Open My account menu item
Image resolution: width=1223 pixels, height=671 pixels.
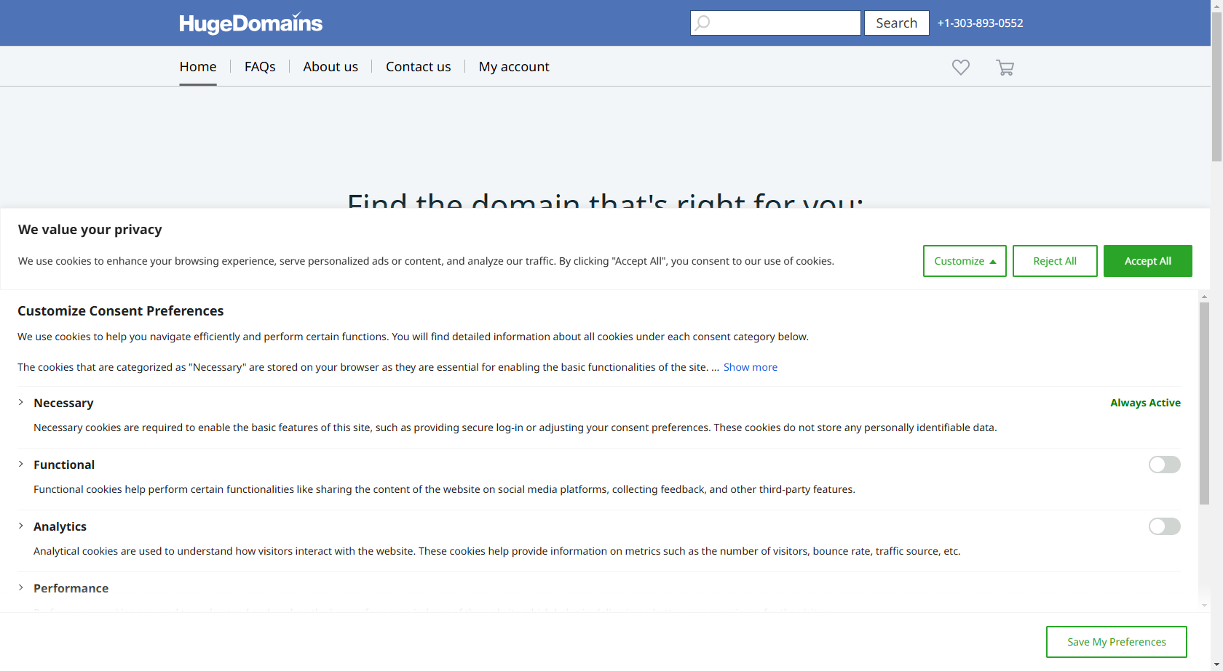pos(513,67)
